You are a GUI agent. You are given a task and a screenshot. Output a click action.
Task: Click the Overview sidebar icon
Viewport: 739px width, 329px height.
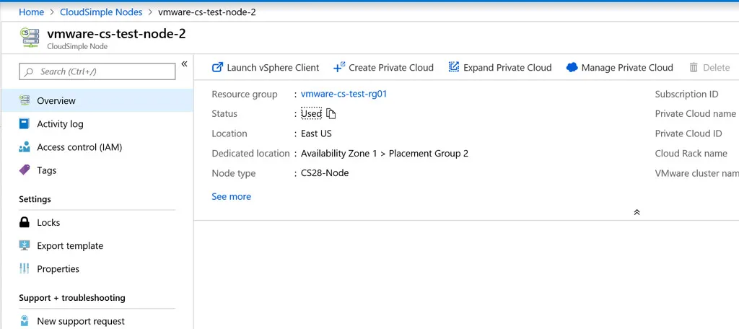tap(24, 100)
